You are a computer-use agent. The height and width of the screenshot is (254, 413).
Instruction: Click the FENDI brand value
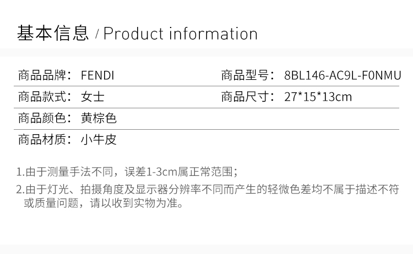(x=97, y=75)
